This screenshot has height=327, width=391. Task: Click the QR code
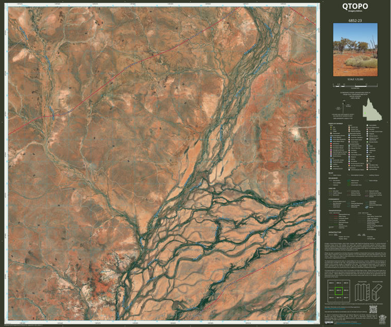(x=373, y=309)
